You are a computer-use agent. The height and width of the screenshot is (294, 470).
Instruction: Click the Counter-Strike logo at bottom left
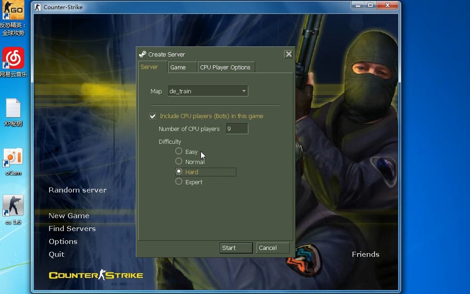(95, 275)
